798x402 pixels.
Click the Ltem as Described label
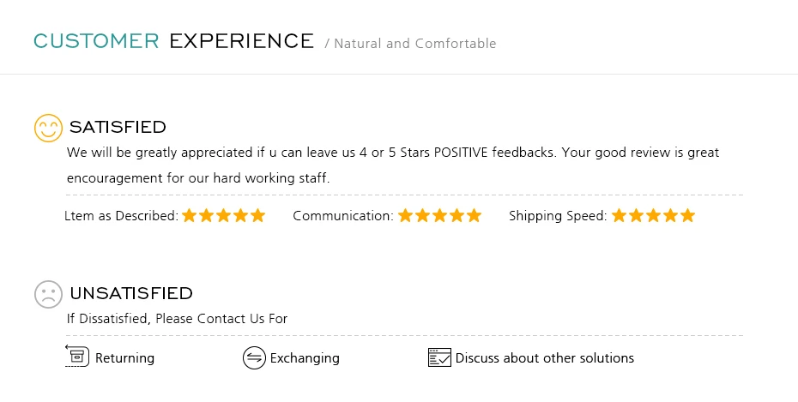point(122,216)
